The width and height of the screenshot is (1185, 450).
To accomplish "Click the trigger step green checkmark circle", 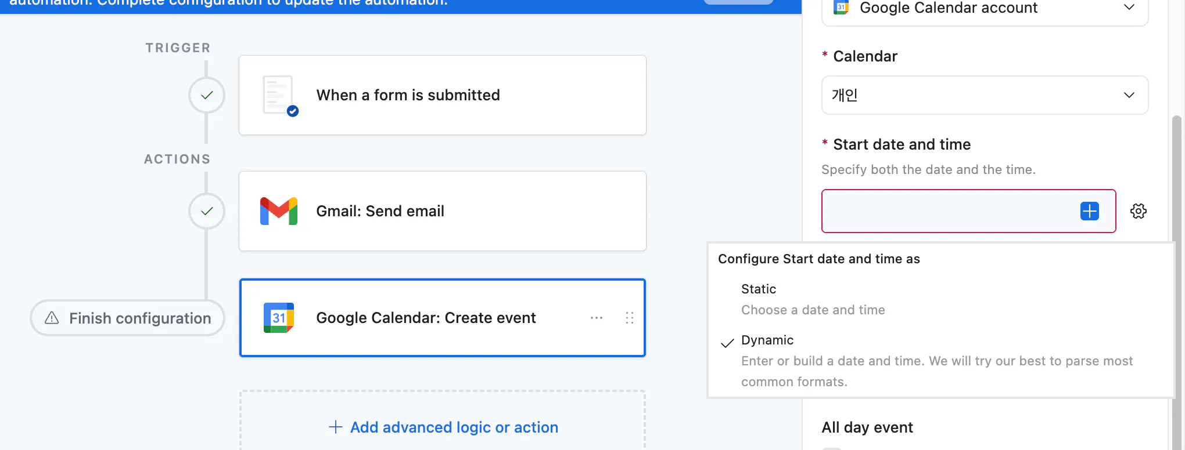I will tap(207, 95).
